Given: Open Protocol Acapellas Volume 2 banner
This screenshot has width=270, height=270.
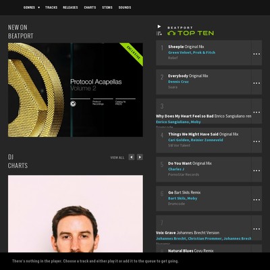Looking at the screenshot, I should 76,90.
